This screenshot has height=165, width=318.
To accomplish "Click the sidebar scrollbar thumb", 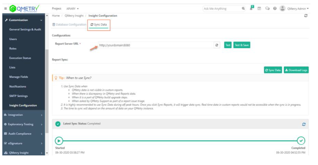I will 47,91.
